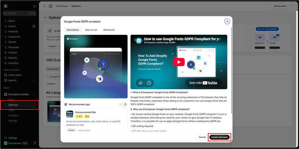Image resolution: width=299 pixels, height=149 pixels.
Task: Play the YouTube tutorial video
Action: 179,62
